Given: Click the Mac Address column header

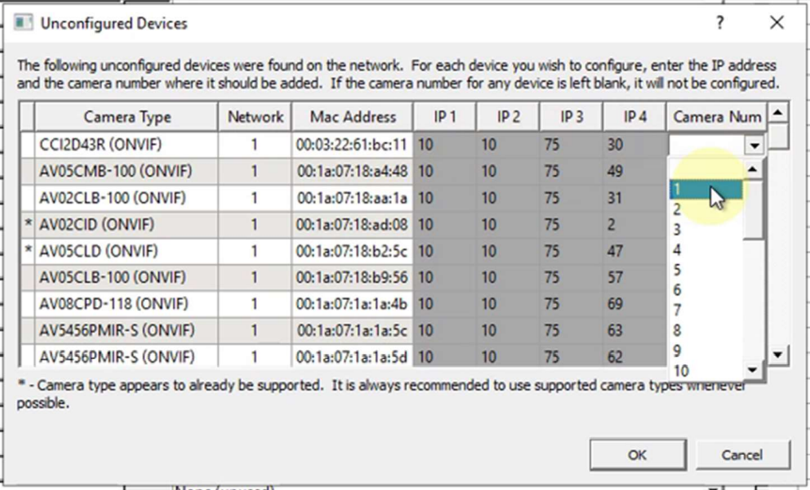Looking at the screenshot, I should click(352, 117).
